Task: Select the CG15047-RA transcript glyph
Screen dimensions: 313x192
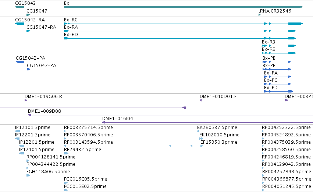Action: 28,31
